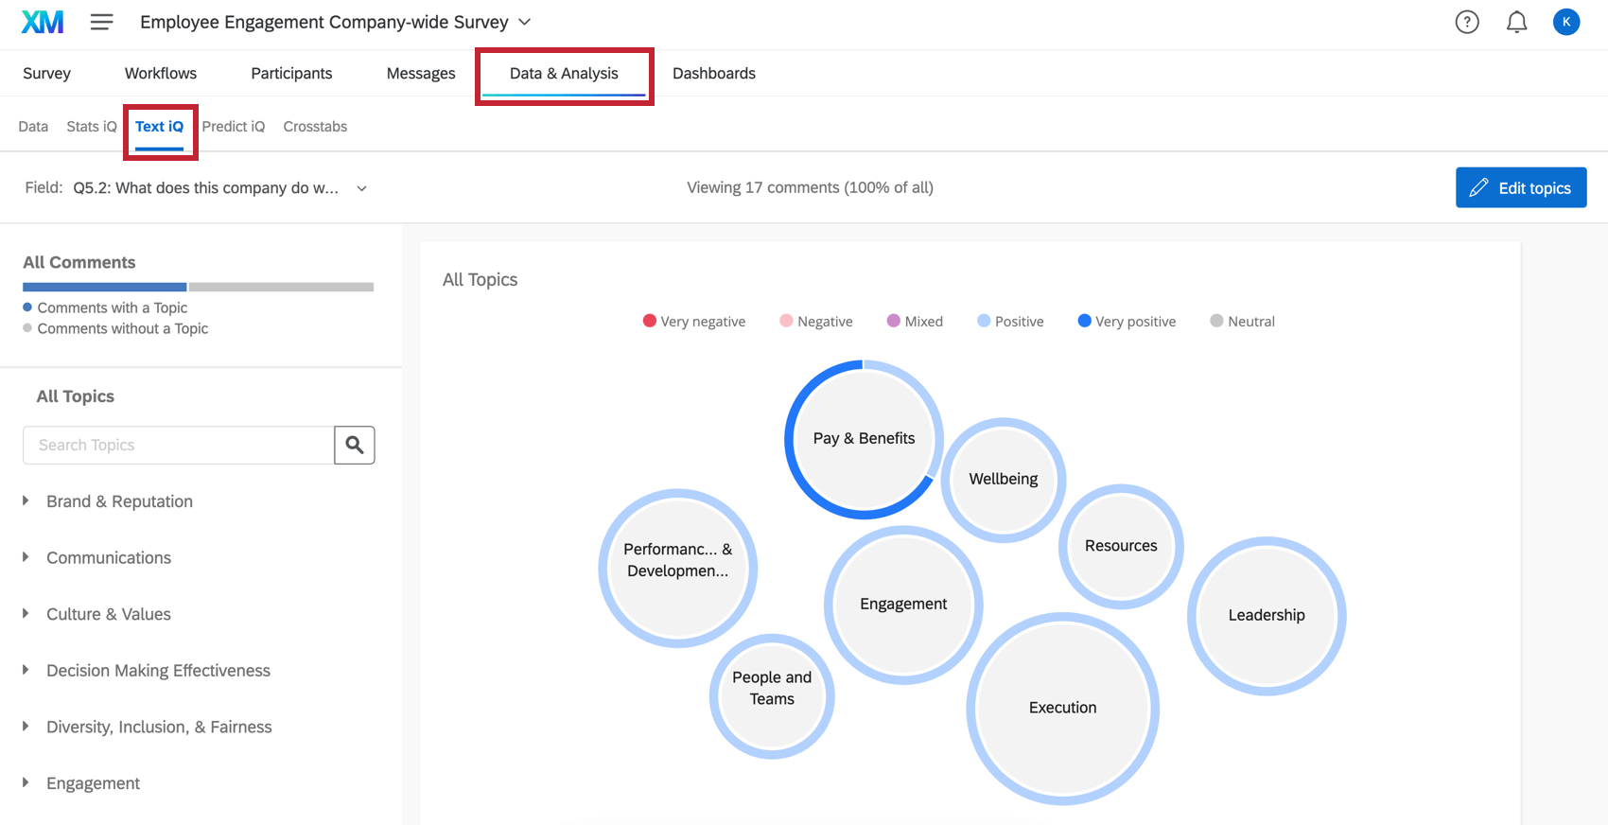Expand Culture & Values topic arrow

pos(26,613)
